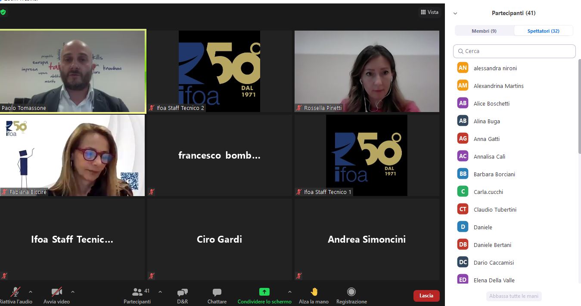Start sharing with Condividere lo schermo
Viewport: 581px width, 306px height.
click(264, 295)
